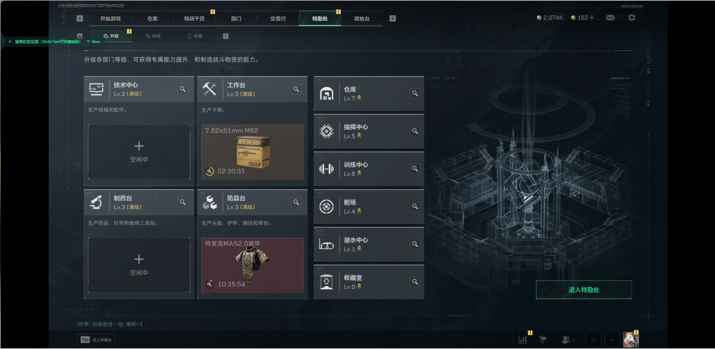Upgrade 收藏室 via its level arrow
Viewport: 715px width, 349px height.
coord(359,287)
